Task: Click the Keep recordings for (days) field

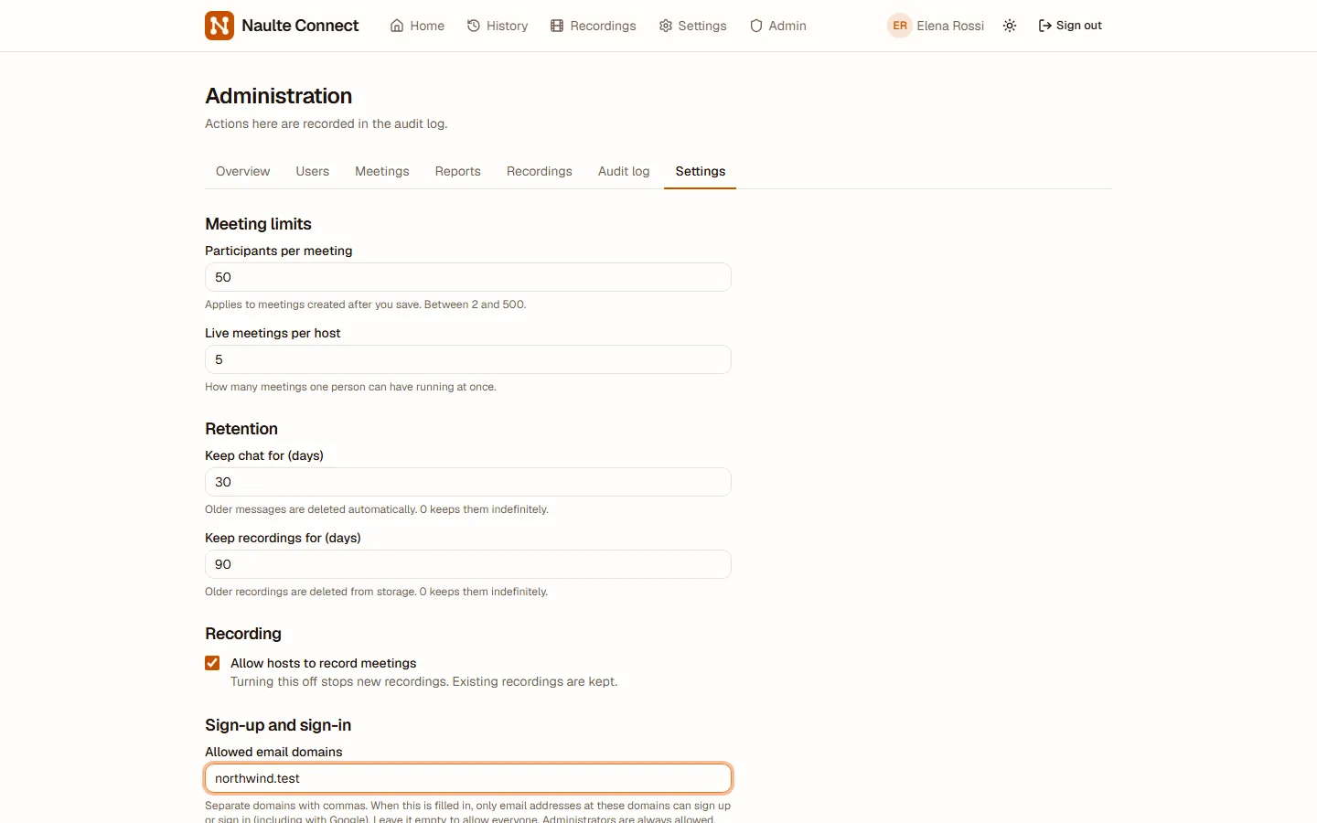Action: 468,564
